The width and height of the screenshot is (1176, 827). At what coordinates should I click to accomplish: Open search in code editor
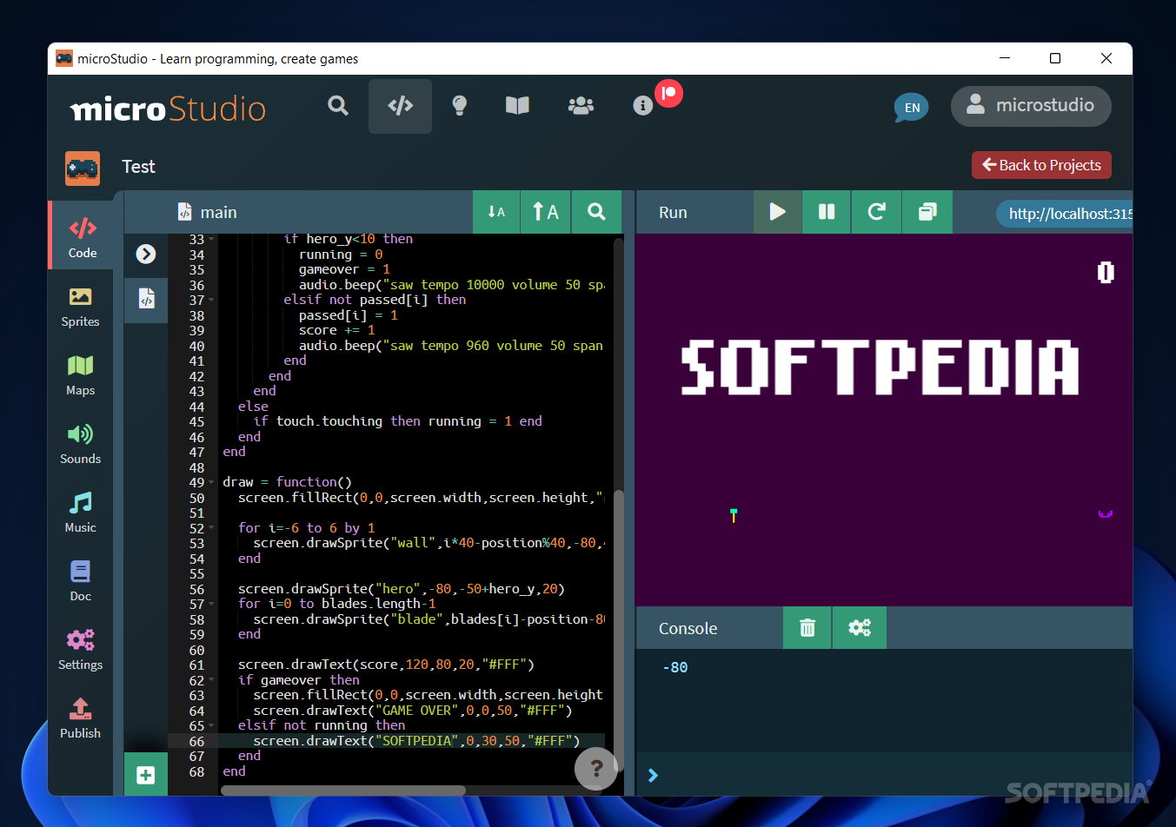coord(596,212)
